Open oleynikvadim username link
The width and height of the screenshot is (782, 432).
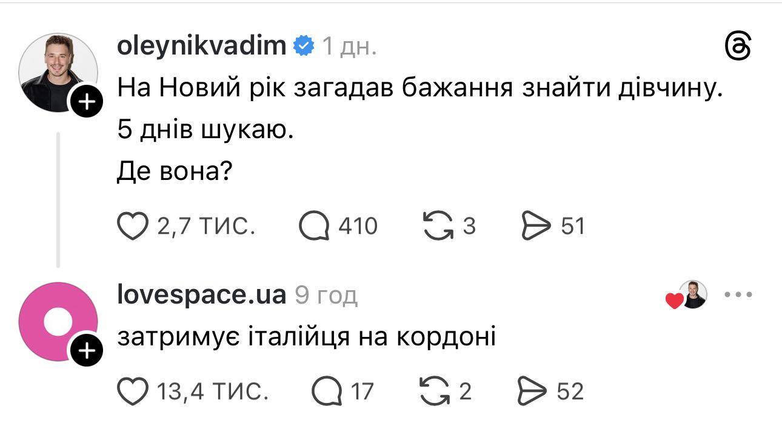tap(201, 45)
